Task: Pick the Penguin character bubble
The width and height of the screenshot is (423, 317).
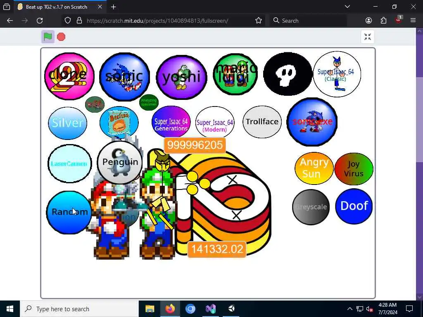Action: click(x=120, y=162)
